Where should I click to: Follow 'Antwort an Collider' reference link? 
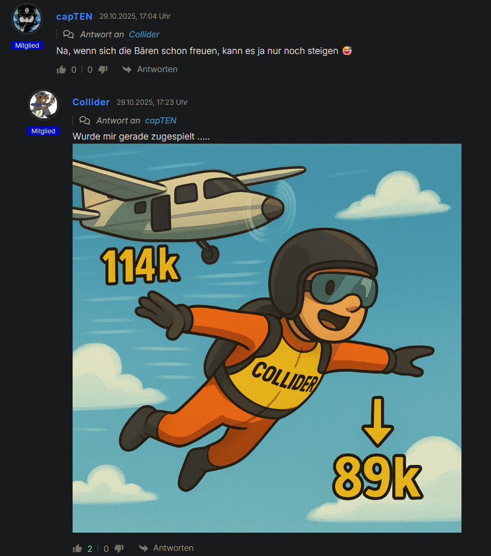click(x=144, y=34)
